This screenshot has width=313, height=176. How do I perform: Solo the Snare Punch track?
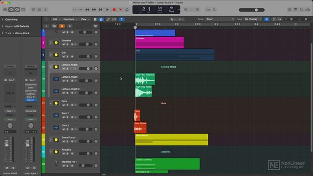(67, 142)
